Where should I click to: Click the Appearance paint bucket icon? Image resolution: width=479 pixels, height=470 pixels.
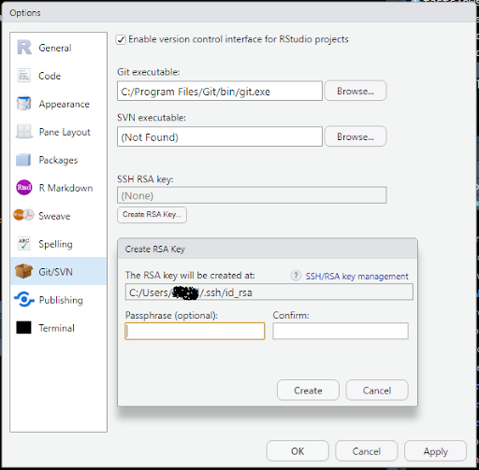pyautogui.click(x=23, y=104)
